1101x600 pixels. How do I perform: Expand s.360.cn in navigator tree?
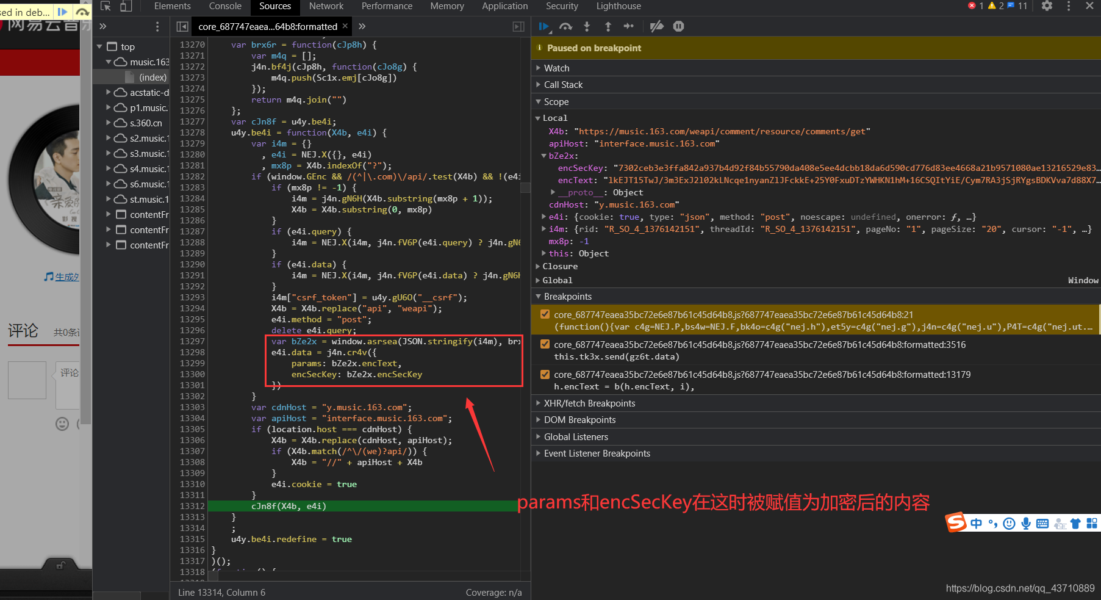[108, 123]
